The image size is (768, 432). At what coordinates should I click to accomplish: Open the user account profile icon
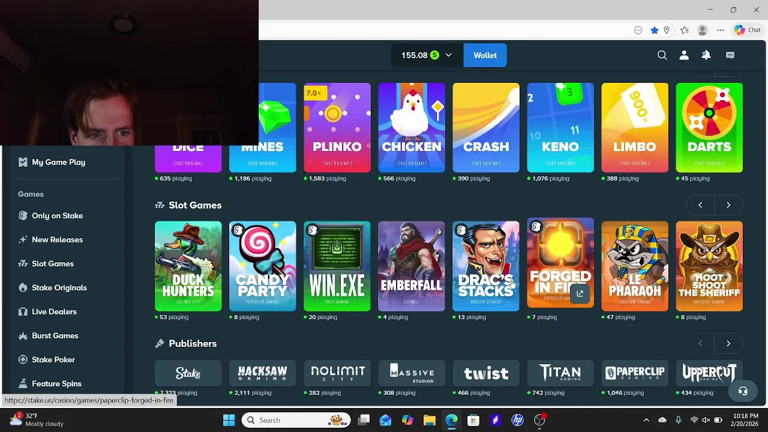click(x=684, y=55)
